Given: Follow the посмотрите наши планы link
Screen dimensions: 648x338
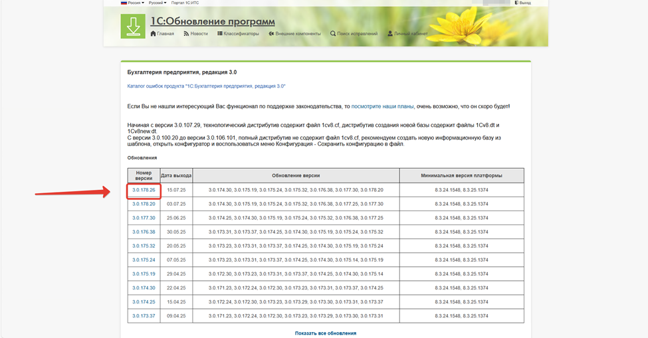Looking at the screenshot, I should pos(382,106).
